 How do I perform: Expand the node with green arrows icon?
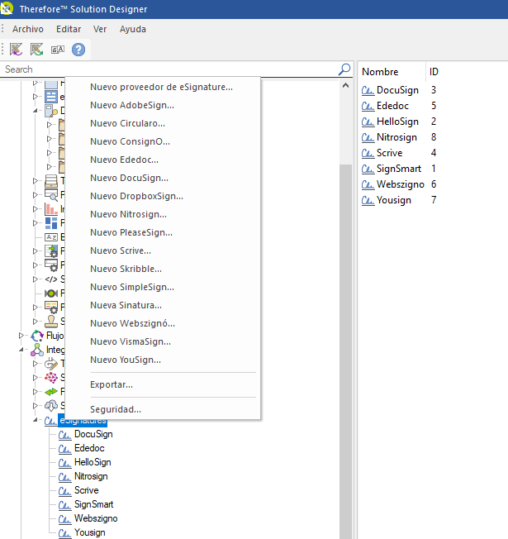[x=35, y=392]
